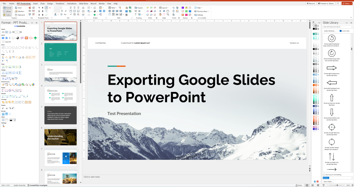Expand the Help dropdown
The height and width of the screenshot is (187, 354).
(x=198, y=8)
